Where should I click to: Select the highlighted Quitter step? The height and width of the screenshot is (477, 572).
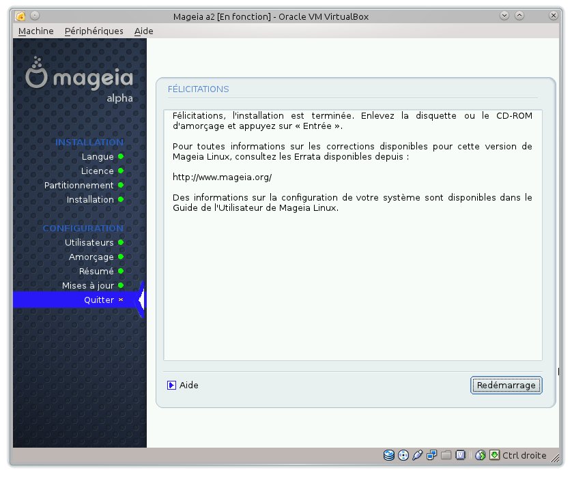pos(78,300)
